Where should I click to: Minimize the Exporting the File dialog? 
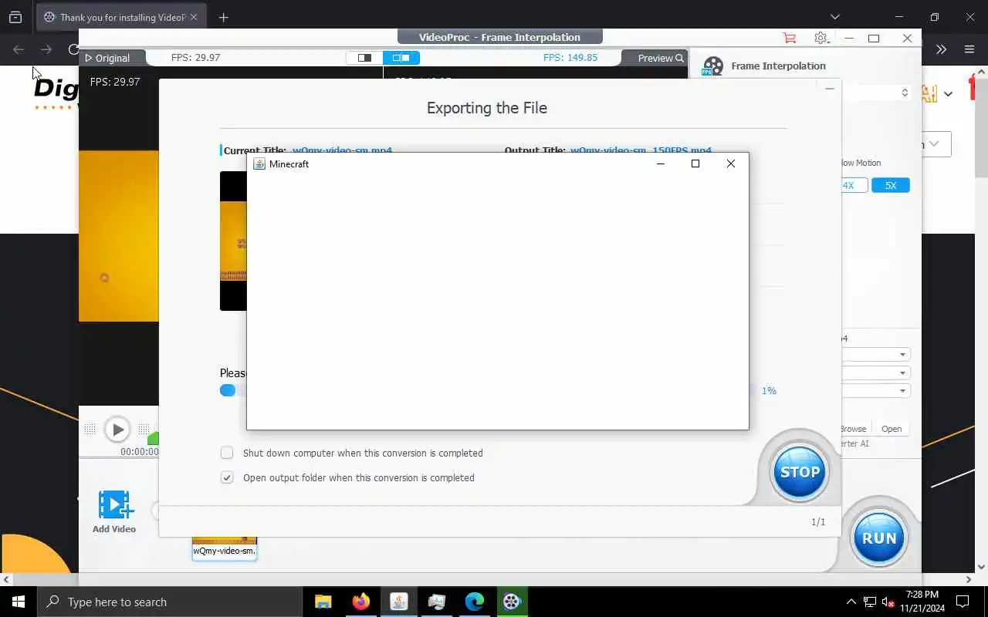(x=829, y=89)
